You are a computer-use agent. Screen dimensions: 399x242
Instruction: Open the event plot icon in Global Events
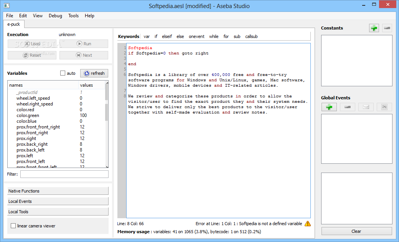(384, 107)
